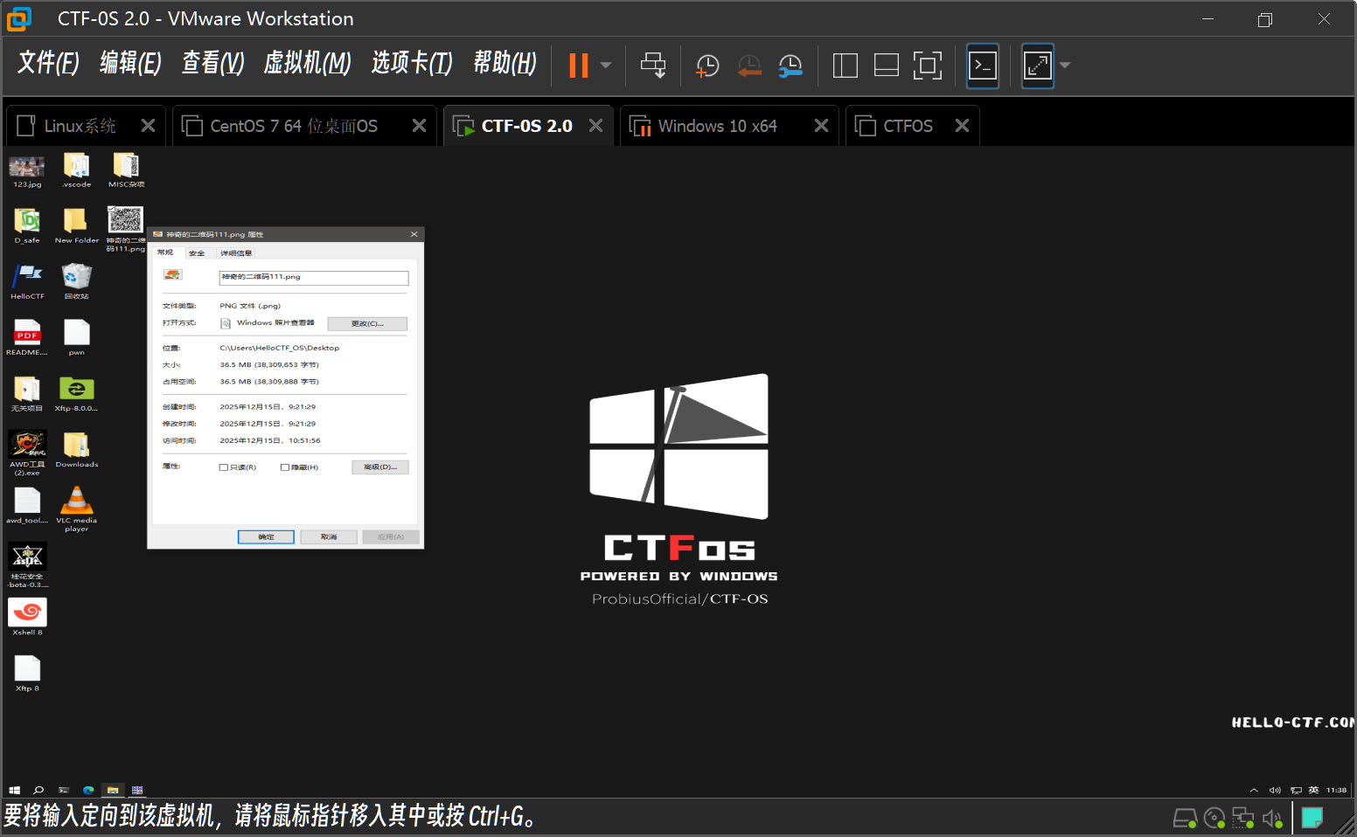This screenshot has width=1357, height=837.
Task: Select the Xshell 8 desktop icon
Action: 27,617
